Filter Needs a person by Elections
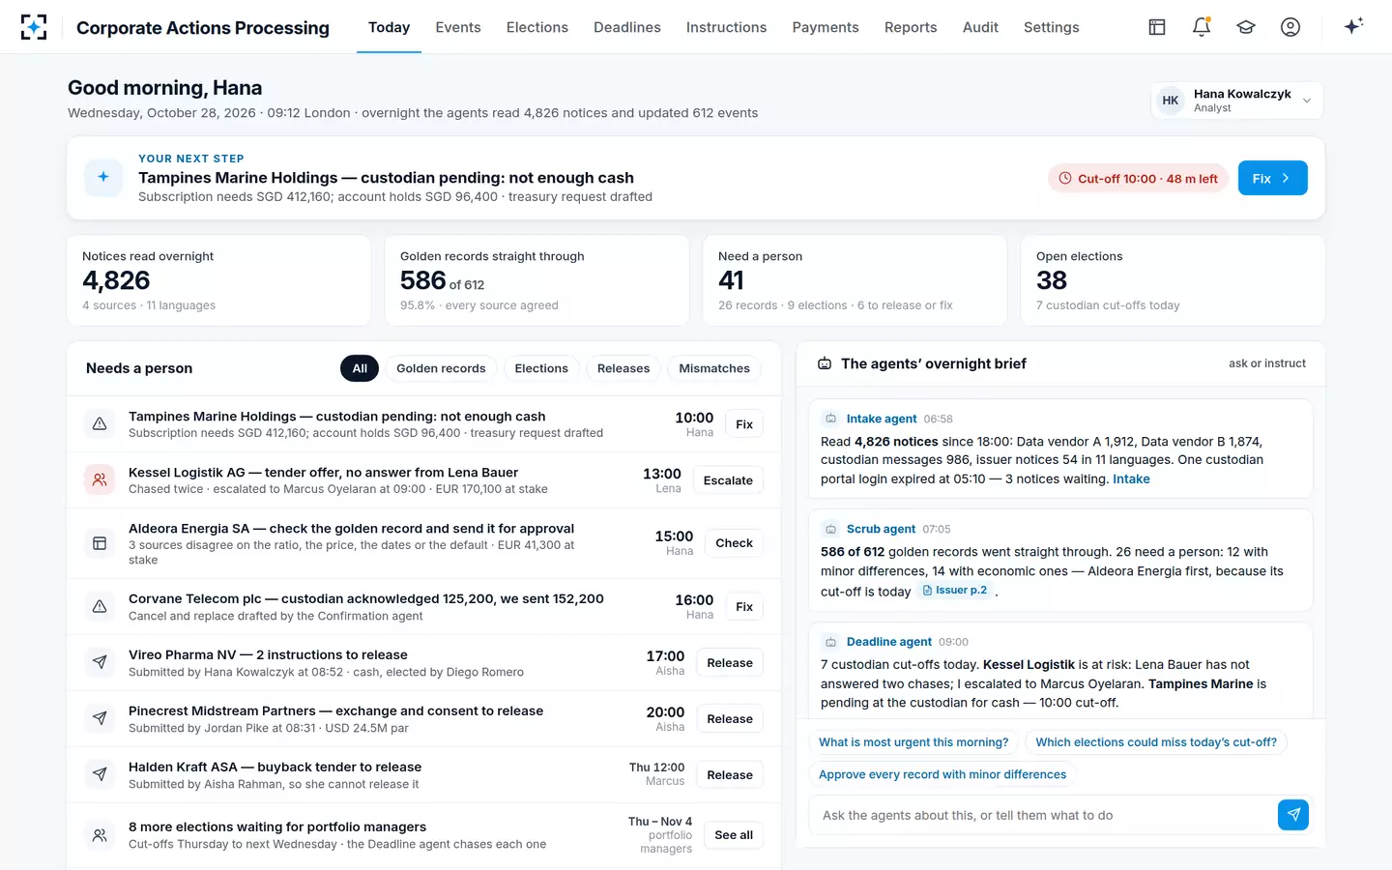This screenshot has width=1392, height=870. (541, 368)
